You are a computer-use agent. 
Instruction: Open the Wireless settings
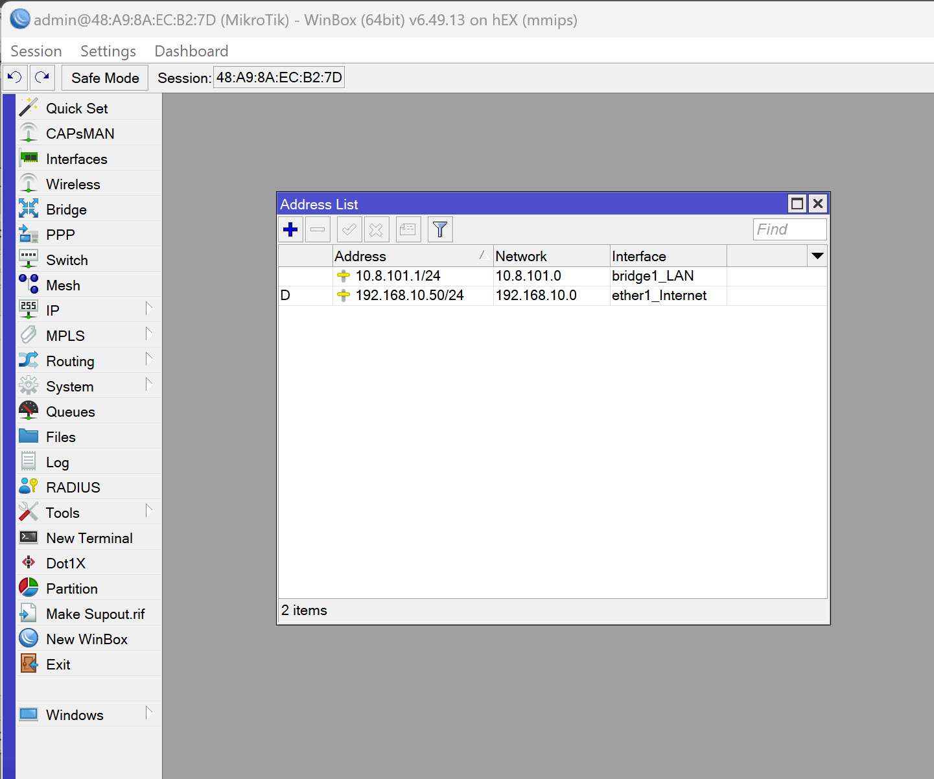click(x=73, y=184)
